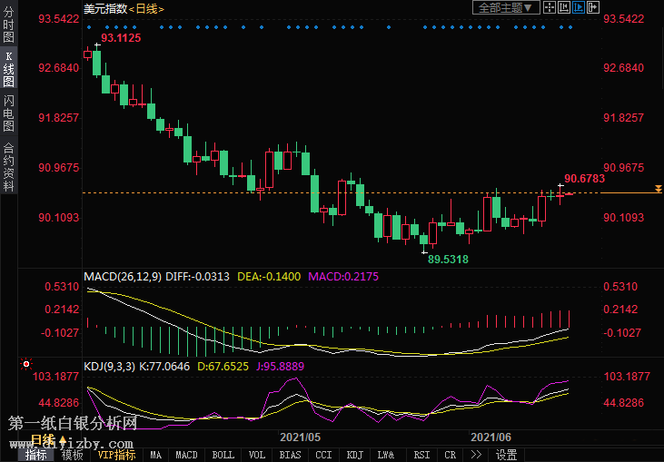Open the 闪电图 side tab
This screenshot has width=664, height=462.
coord(8,113)
